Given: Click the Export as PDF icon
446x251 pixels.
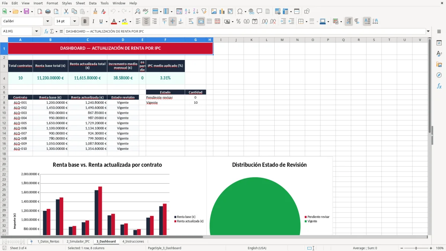Looking at the screenshot, I should (40, 12).
